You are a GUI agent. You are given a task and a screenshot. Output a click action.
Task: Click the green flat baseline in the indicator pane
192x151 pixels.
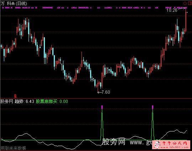(50, 140)
